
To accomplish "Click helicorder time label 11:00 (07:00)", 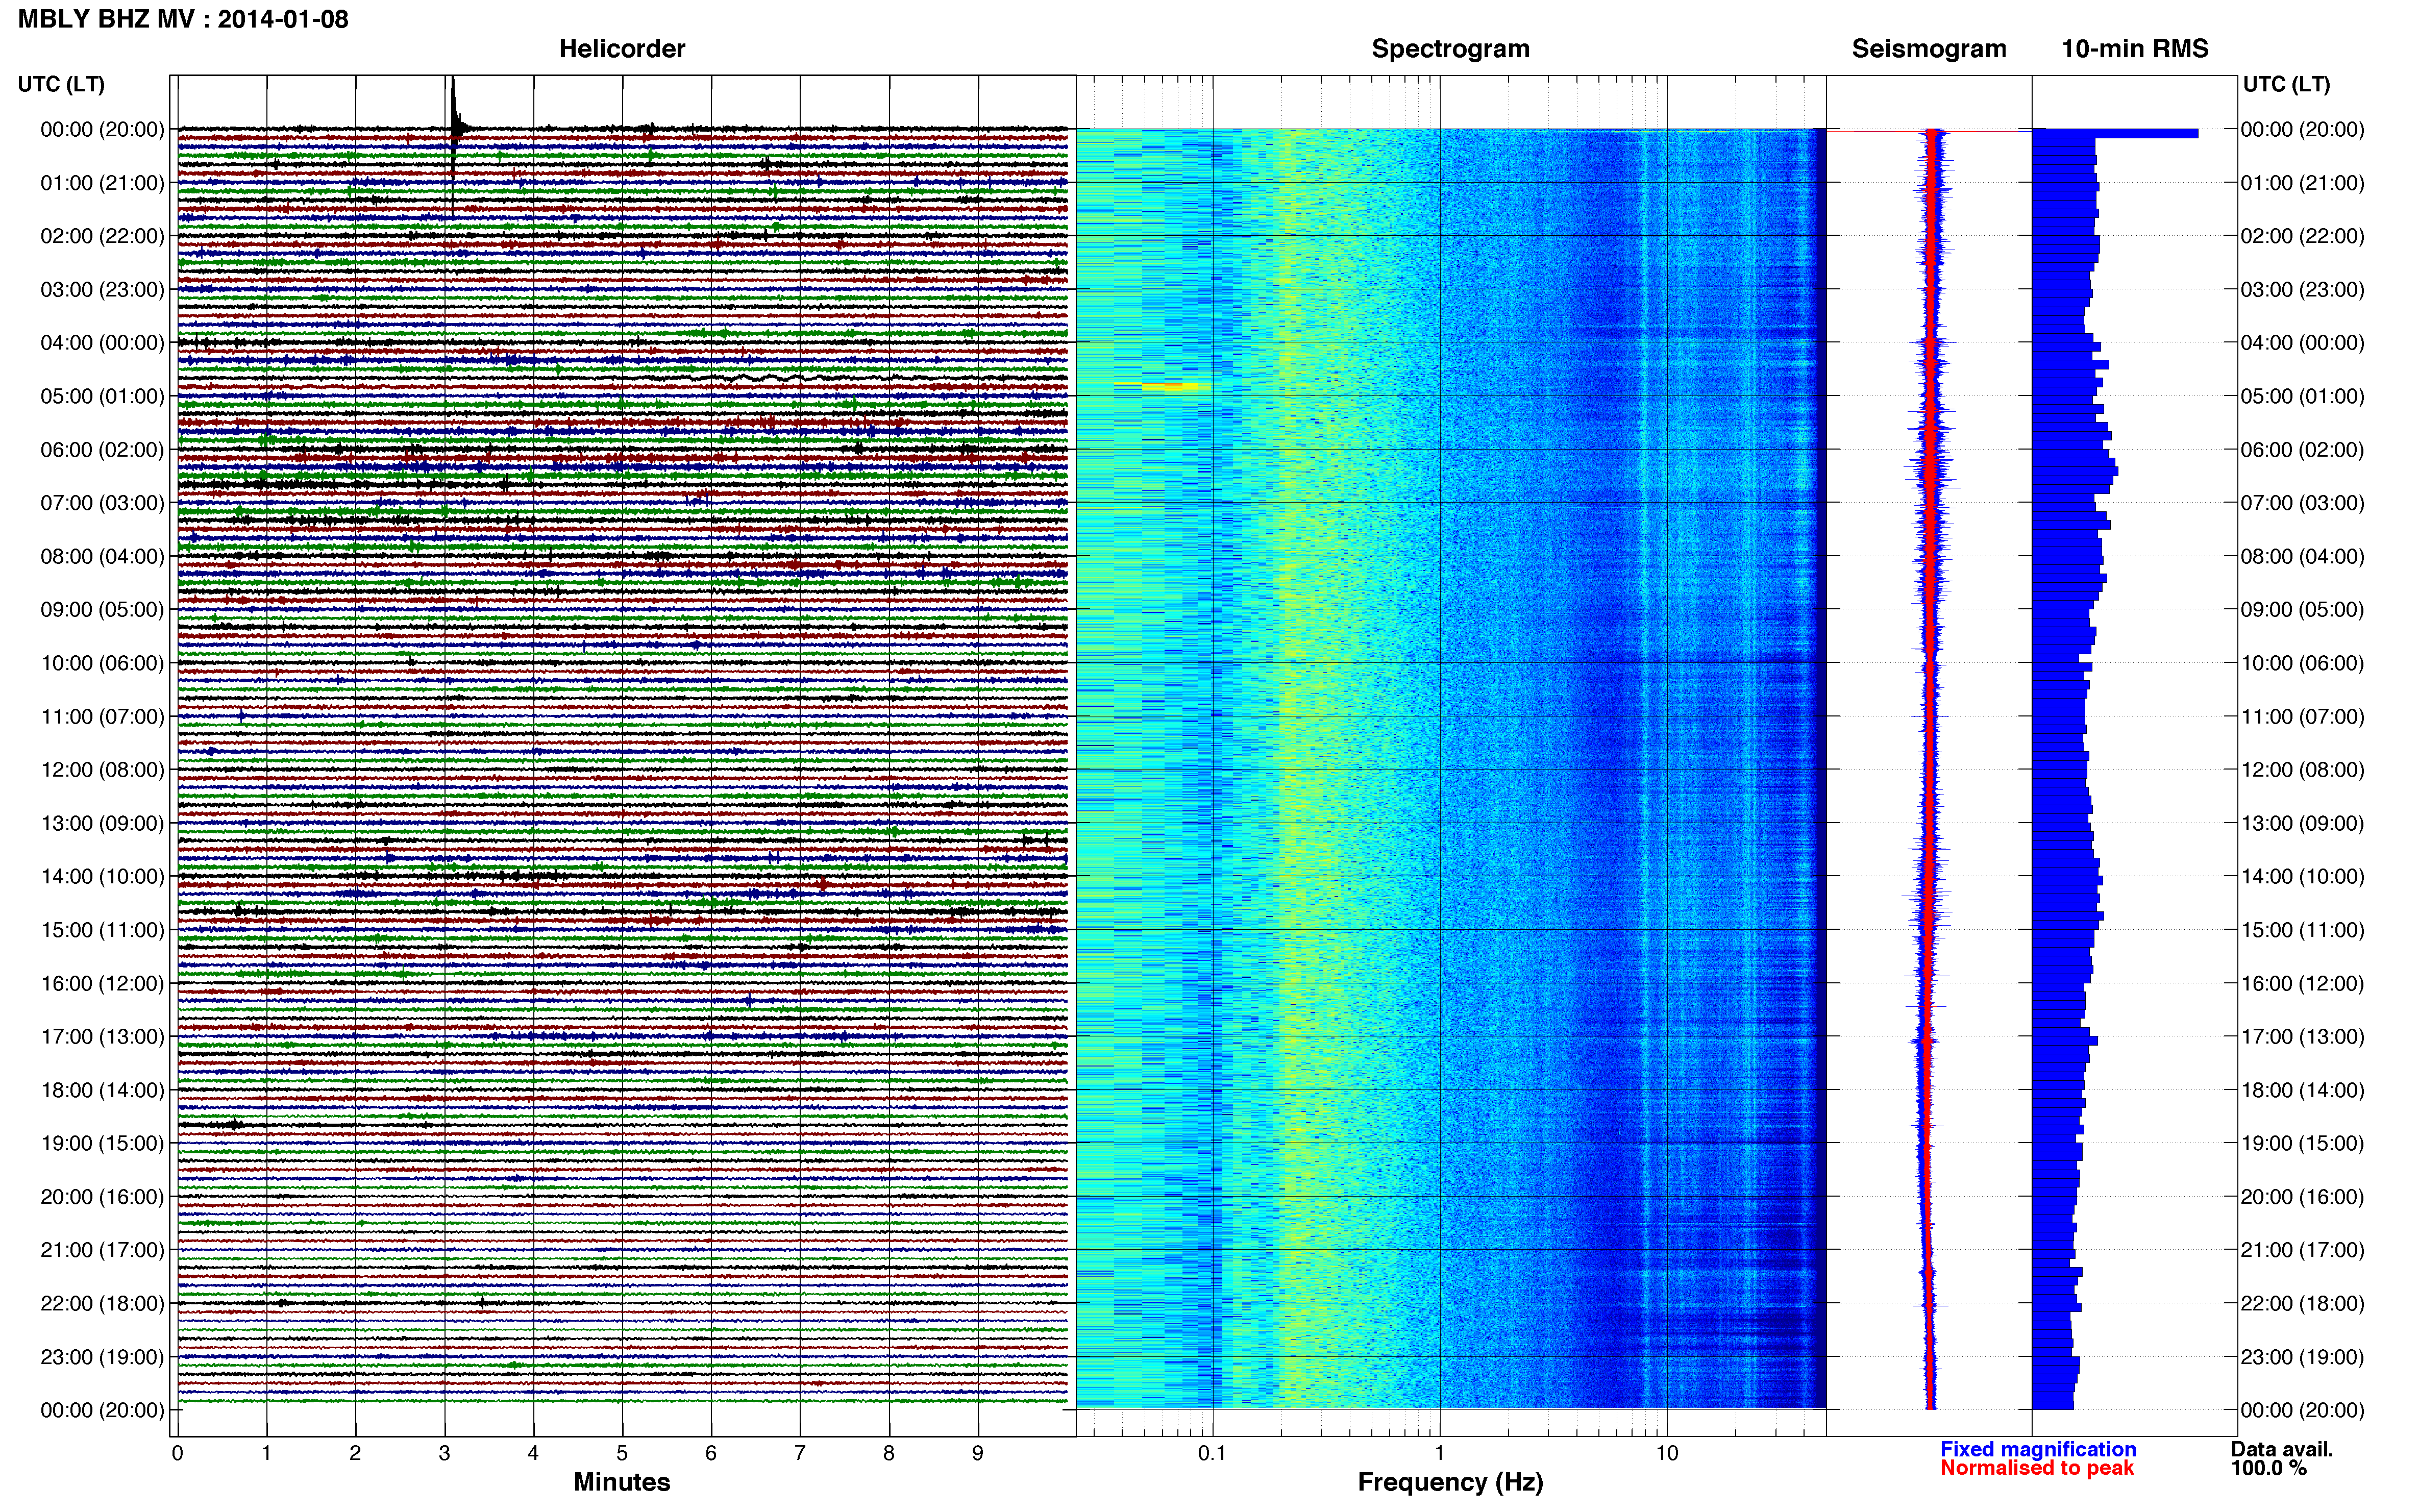I will (102, 716).
